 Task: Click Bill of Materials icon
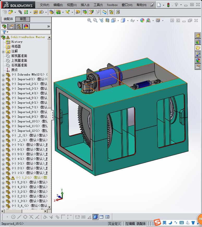(85, 12)
